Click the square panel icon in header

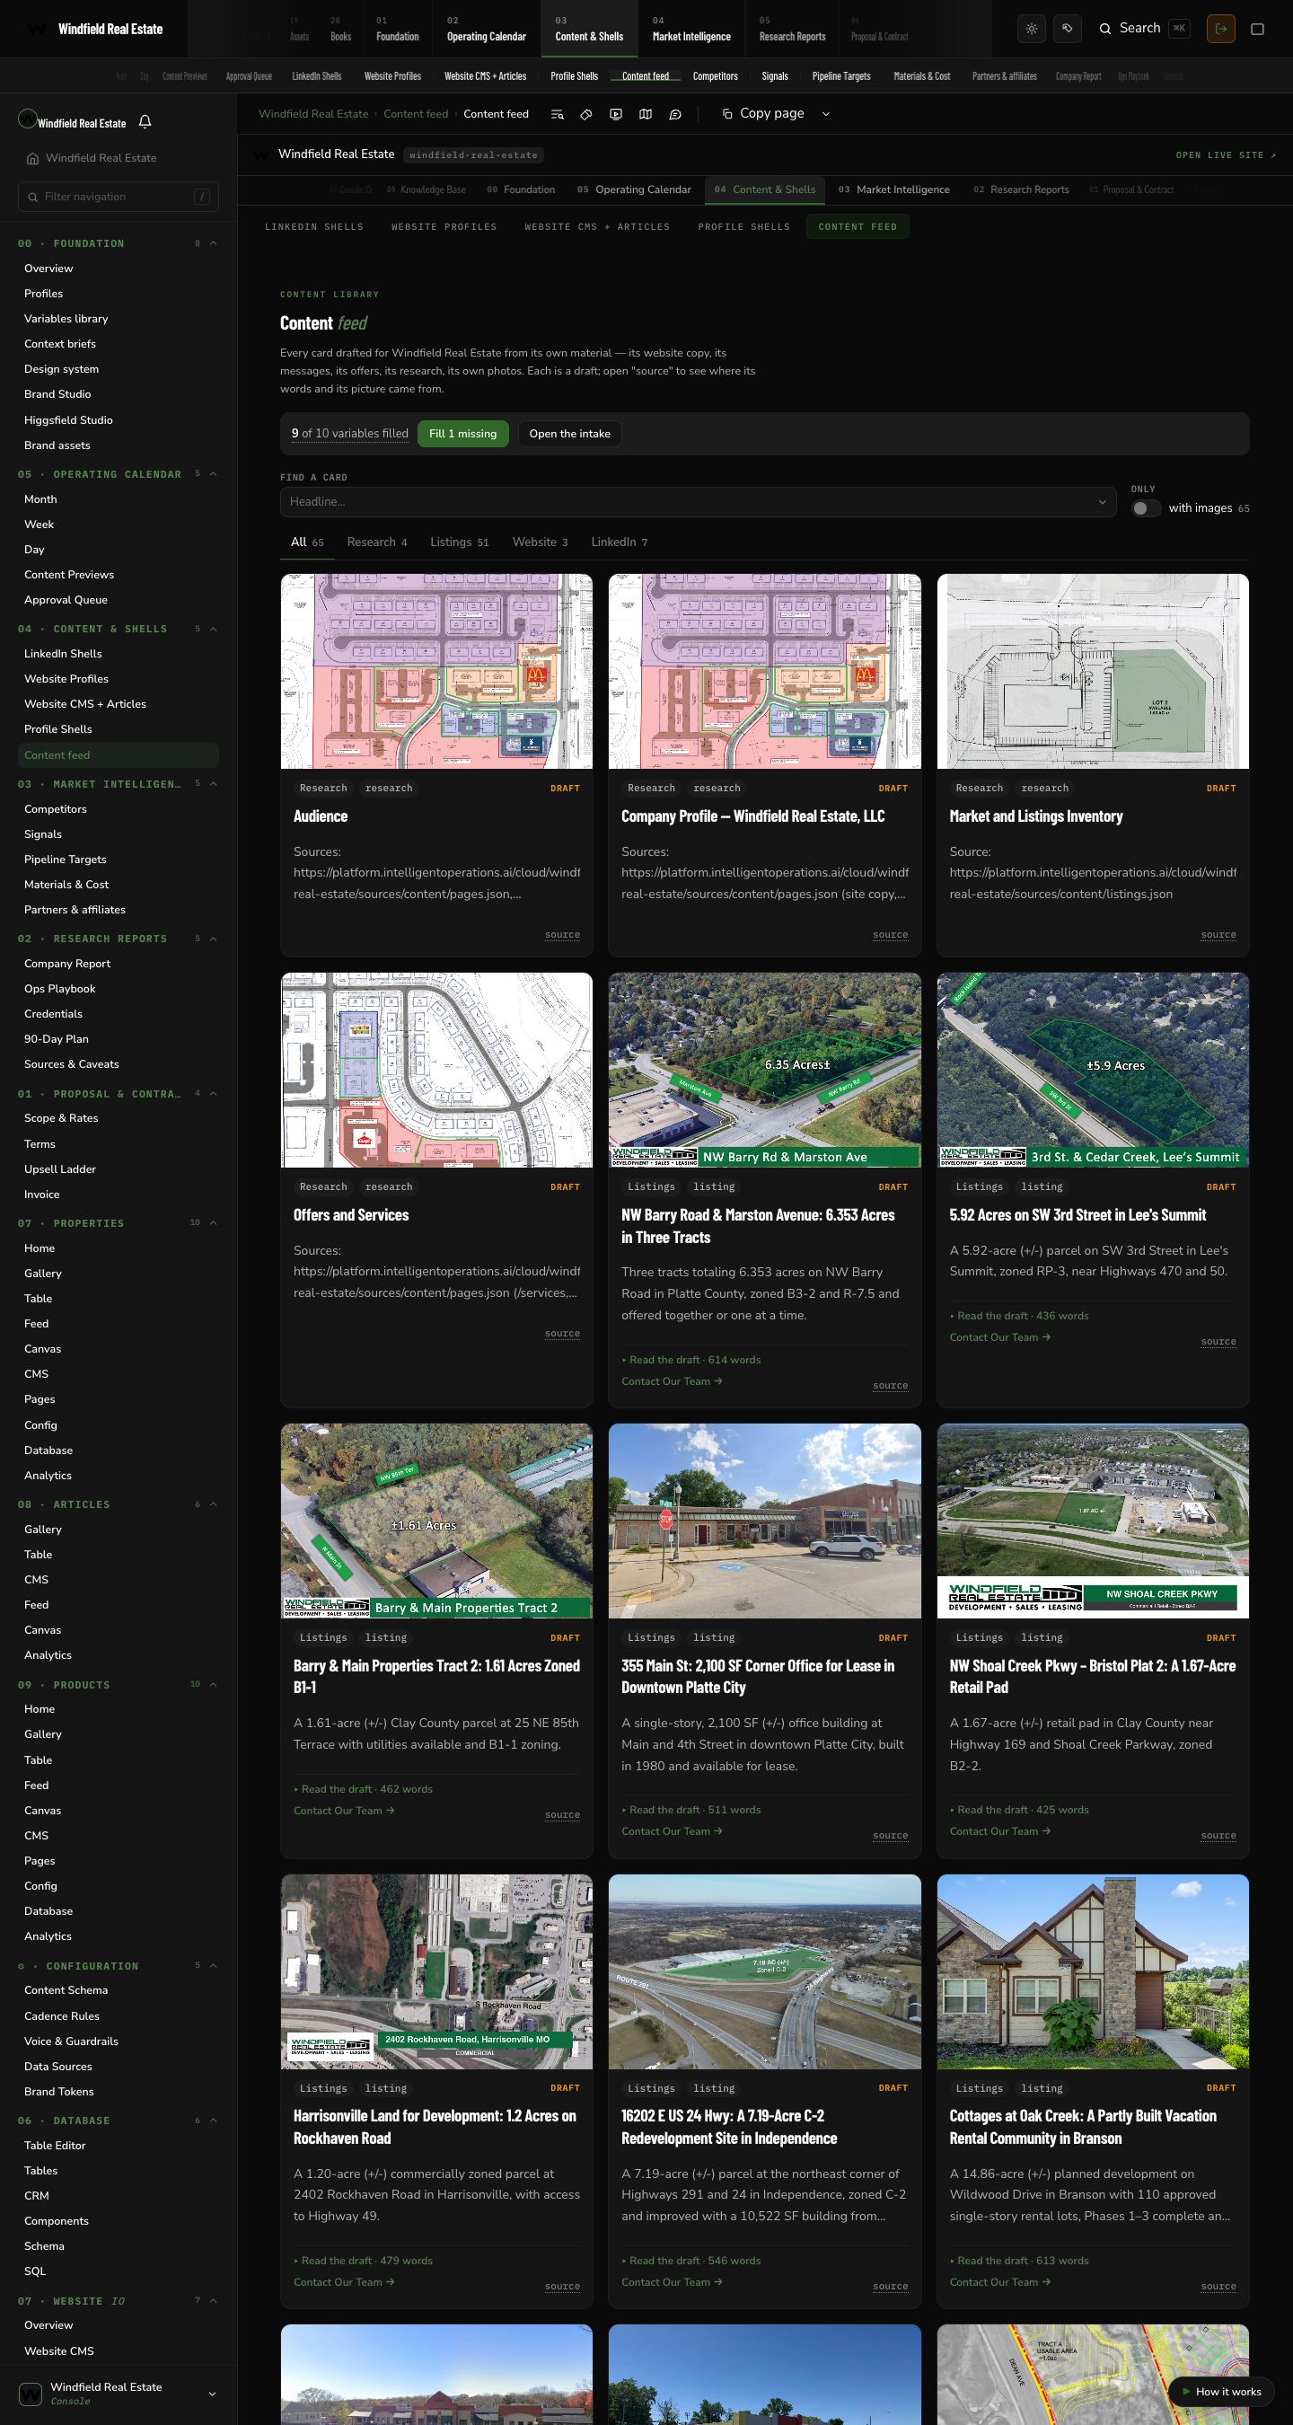[1257, 29]
